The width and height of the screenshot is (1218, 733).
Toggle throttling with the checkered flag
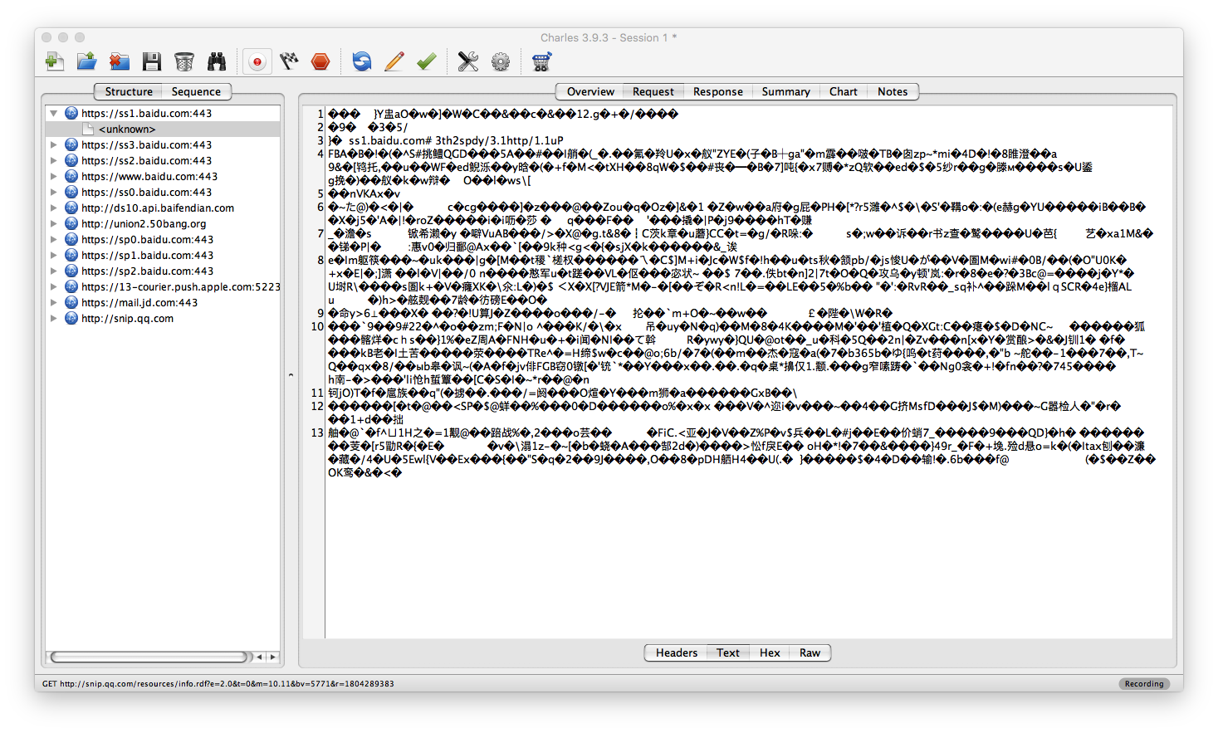(289, 61)
